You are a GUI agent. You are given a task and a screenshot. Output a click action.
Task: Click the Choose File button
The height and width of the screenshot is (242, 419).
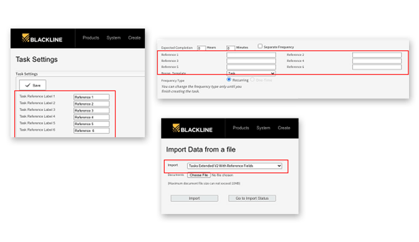(x=199, y=176)
